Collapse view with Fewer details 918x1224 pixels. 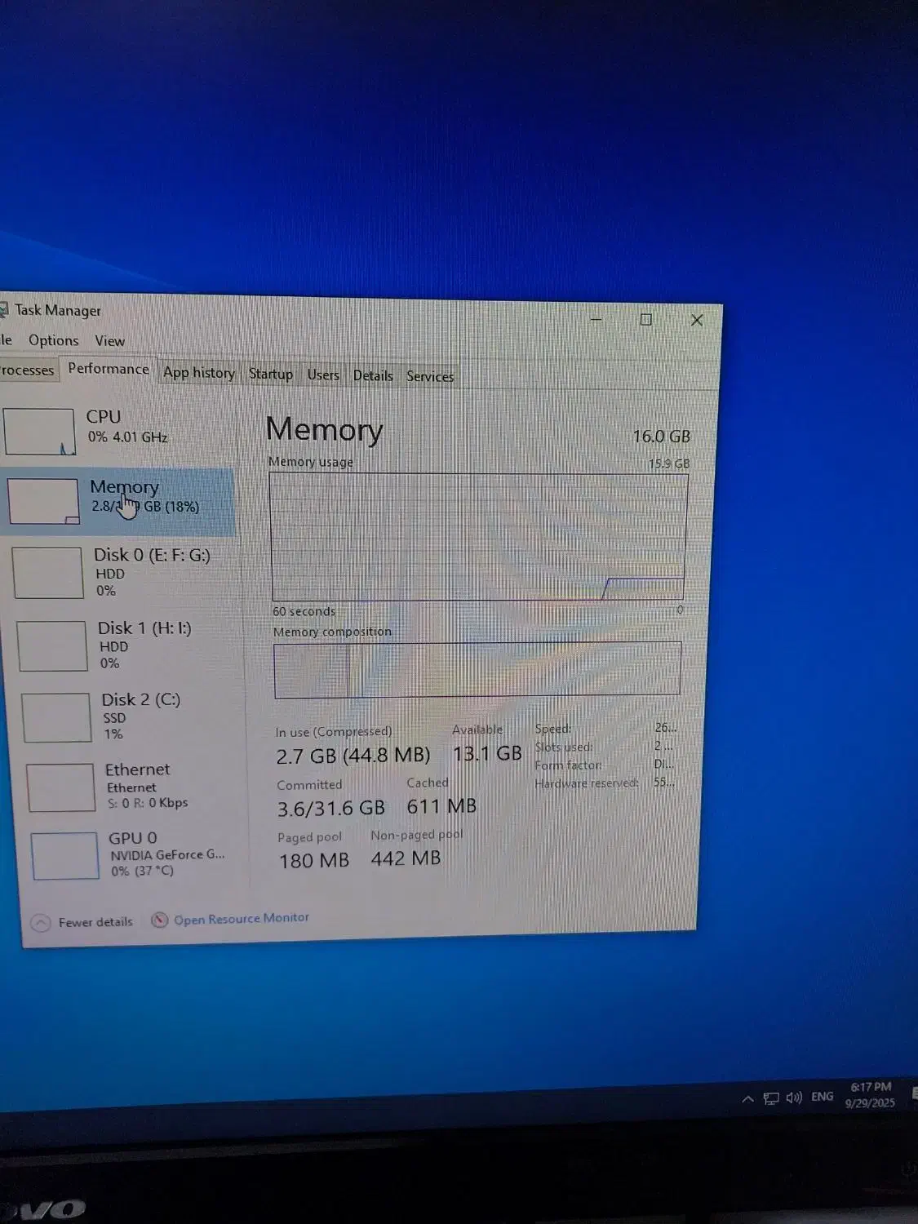(95, 922)
